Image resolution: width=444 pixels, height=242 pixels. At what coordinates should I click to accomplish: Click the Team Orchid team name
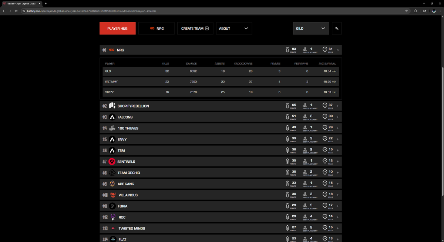[x=129, y=173]
